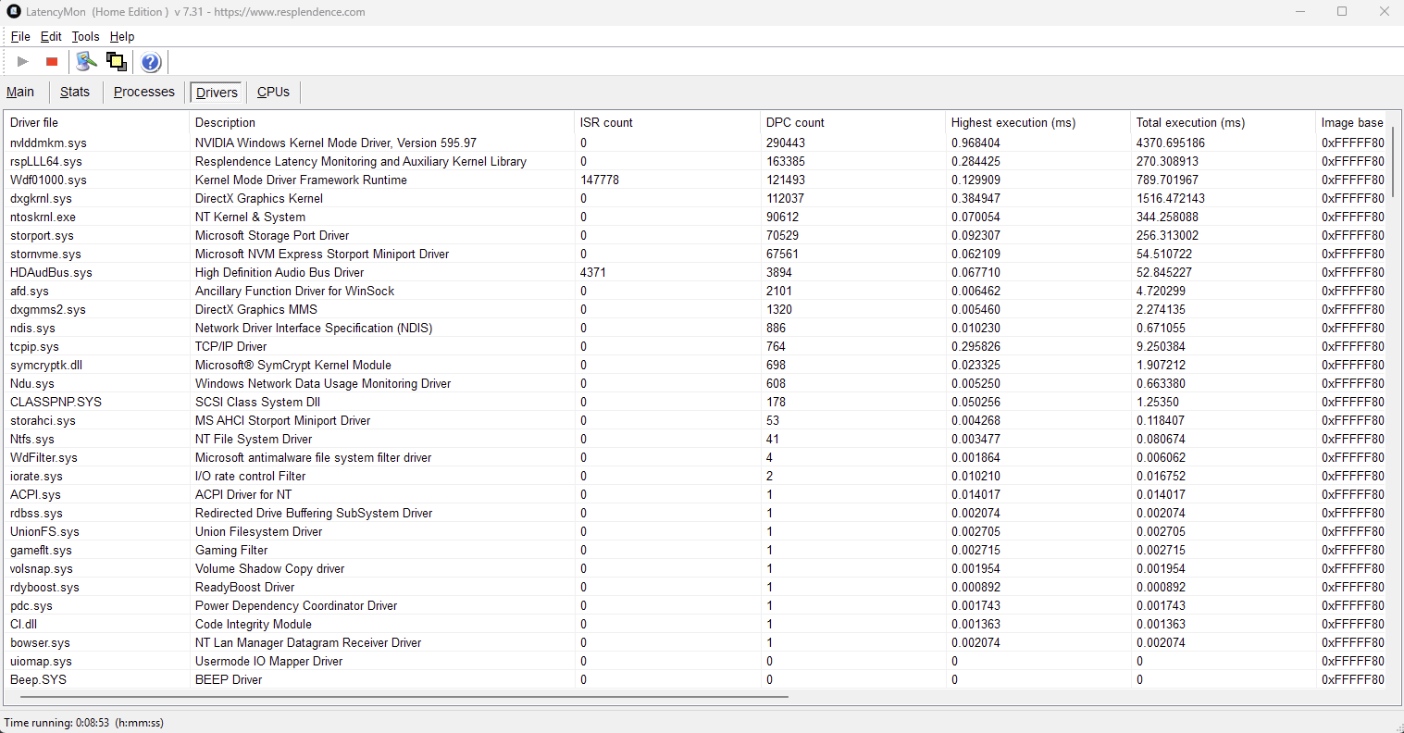Viewport: 1404px width, 733px height.
Task: Maximize the LatencyMon window
Action: tap(1342, 12)
